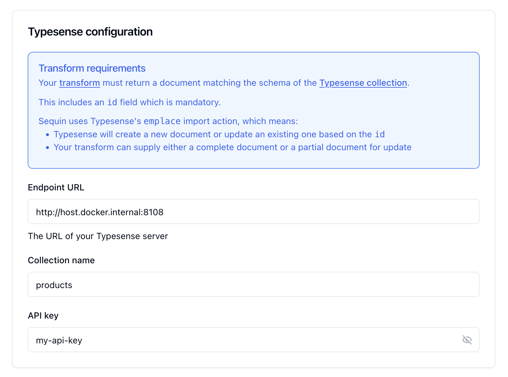Screen dimensions: 508x377
Task: Click the API key label
Action: coord(43,315)
